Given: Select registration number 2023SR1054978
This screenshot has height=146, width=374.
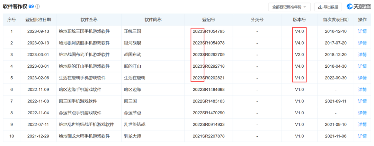Looking at the screenshot, I should [209, 43].
